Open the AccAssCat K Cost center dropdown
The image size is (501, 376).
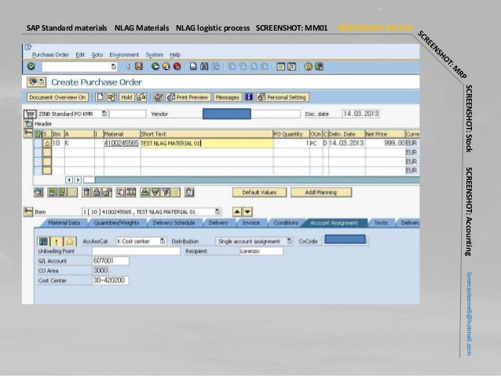click(x=163, y=241)
